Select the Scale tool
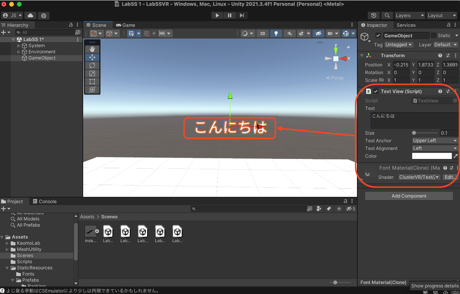Image resolution: width=460 pixels, height=294 pixels. point(92,74)
